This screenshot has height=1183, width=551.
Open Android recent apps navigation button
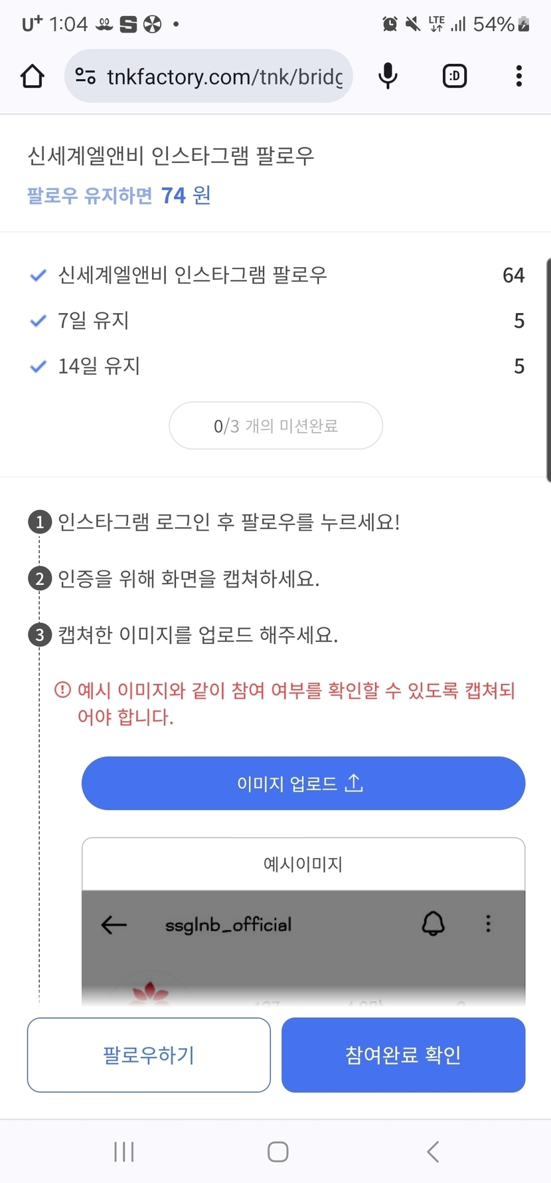coord(124,1152)
